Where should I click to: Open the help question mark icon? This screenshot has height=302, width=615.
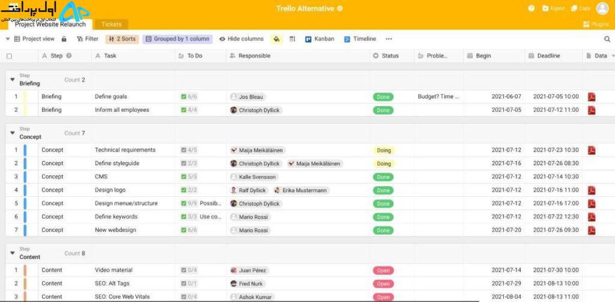pyautogui.click(x=532, y=8)
